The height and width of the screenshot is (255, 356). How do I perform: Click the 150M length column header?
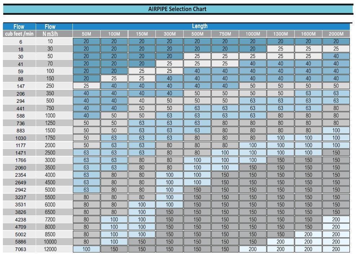tap(142, 34)
